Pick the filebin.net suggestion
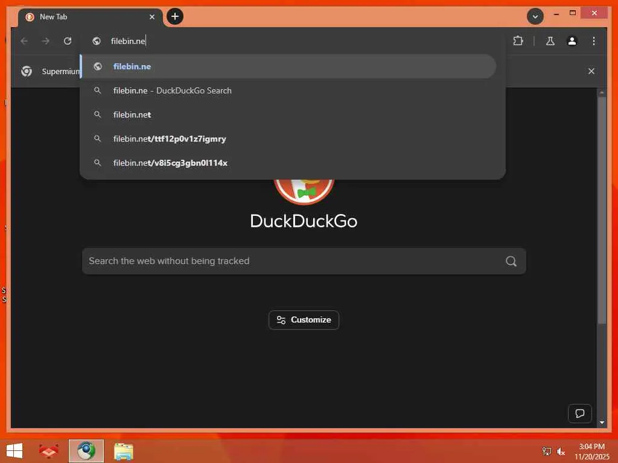The width and height of the screenshot is (618, 463). coord(288,115)
